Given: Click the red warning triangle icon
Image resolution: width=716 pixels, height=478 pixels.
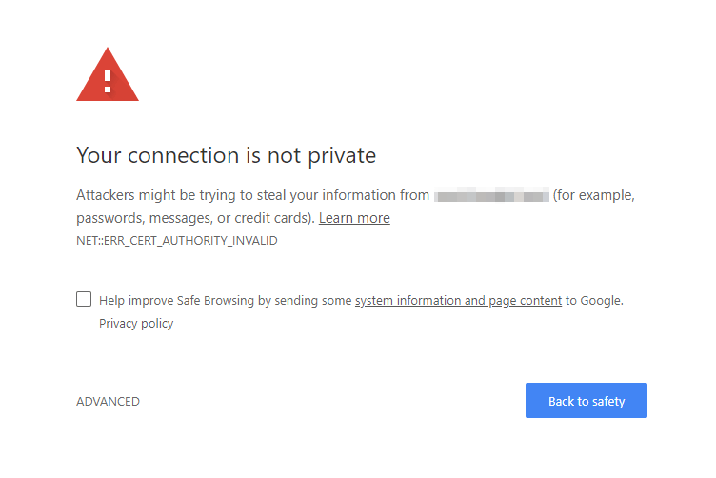Looking at the screenshot, I should coord(108,75).
